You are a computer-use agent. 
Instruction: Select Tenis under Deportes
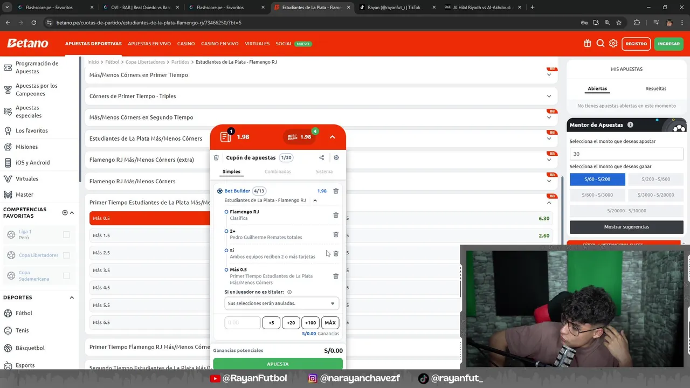[22, 330]
